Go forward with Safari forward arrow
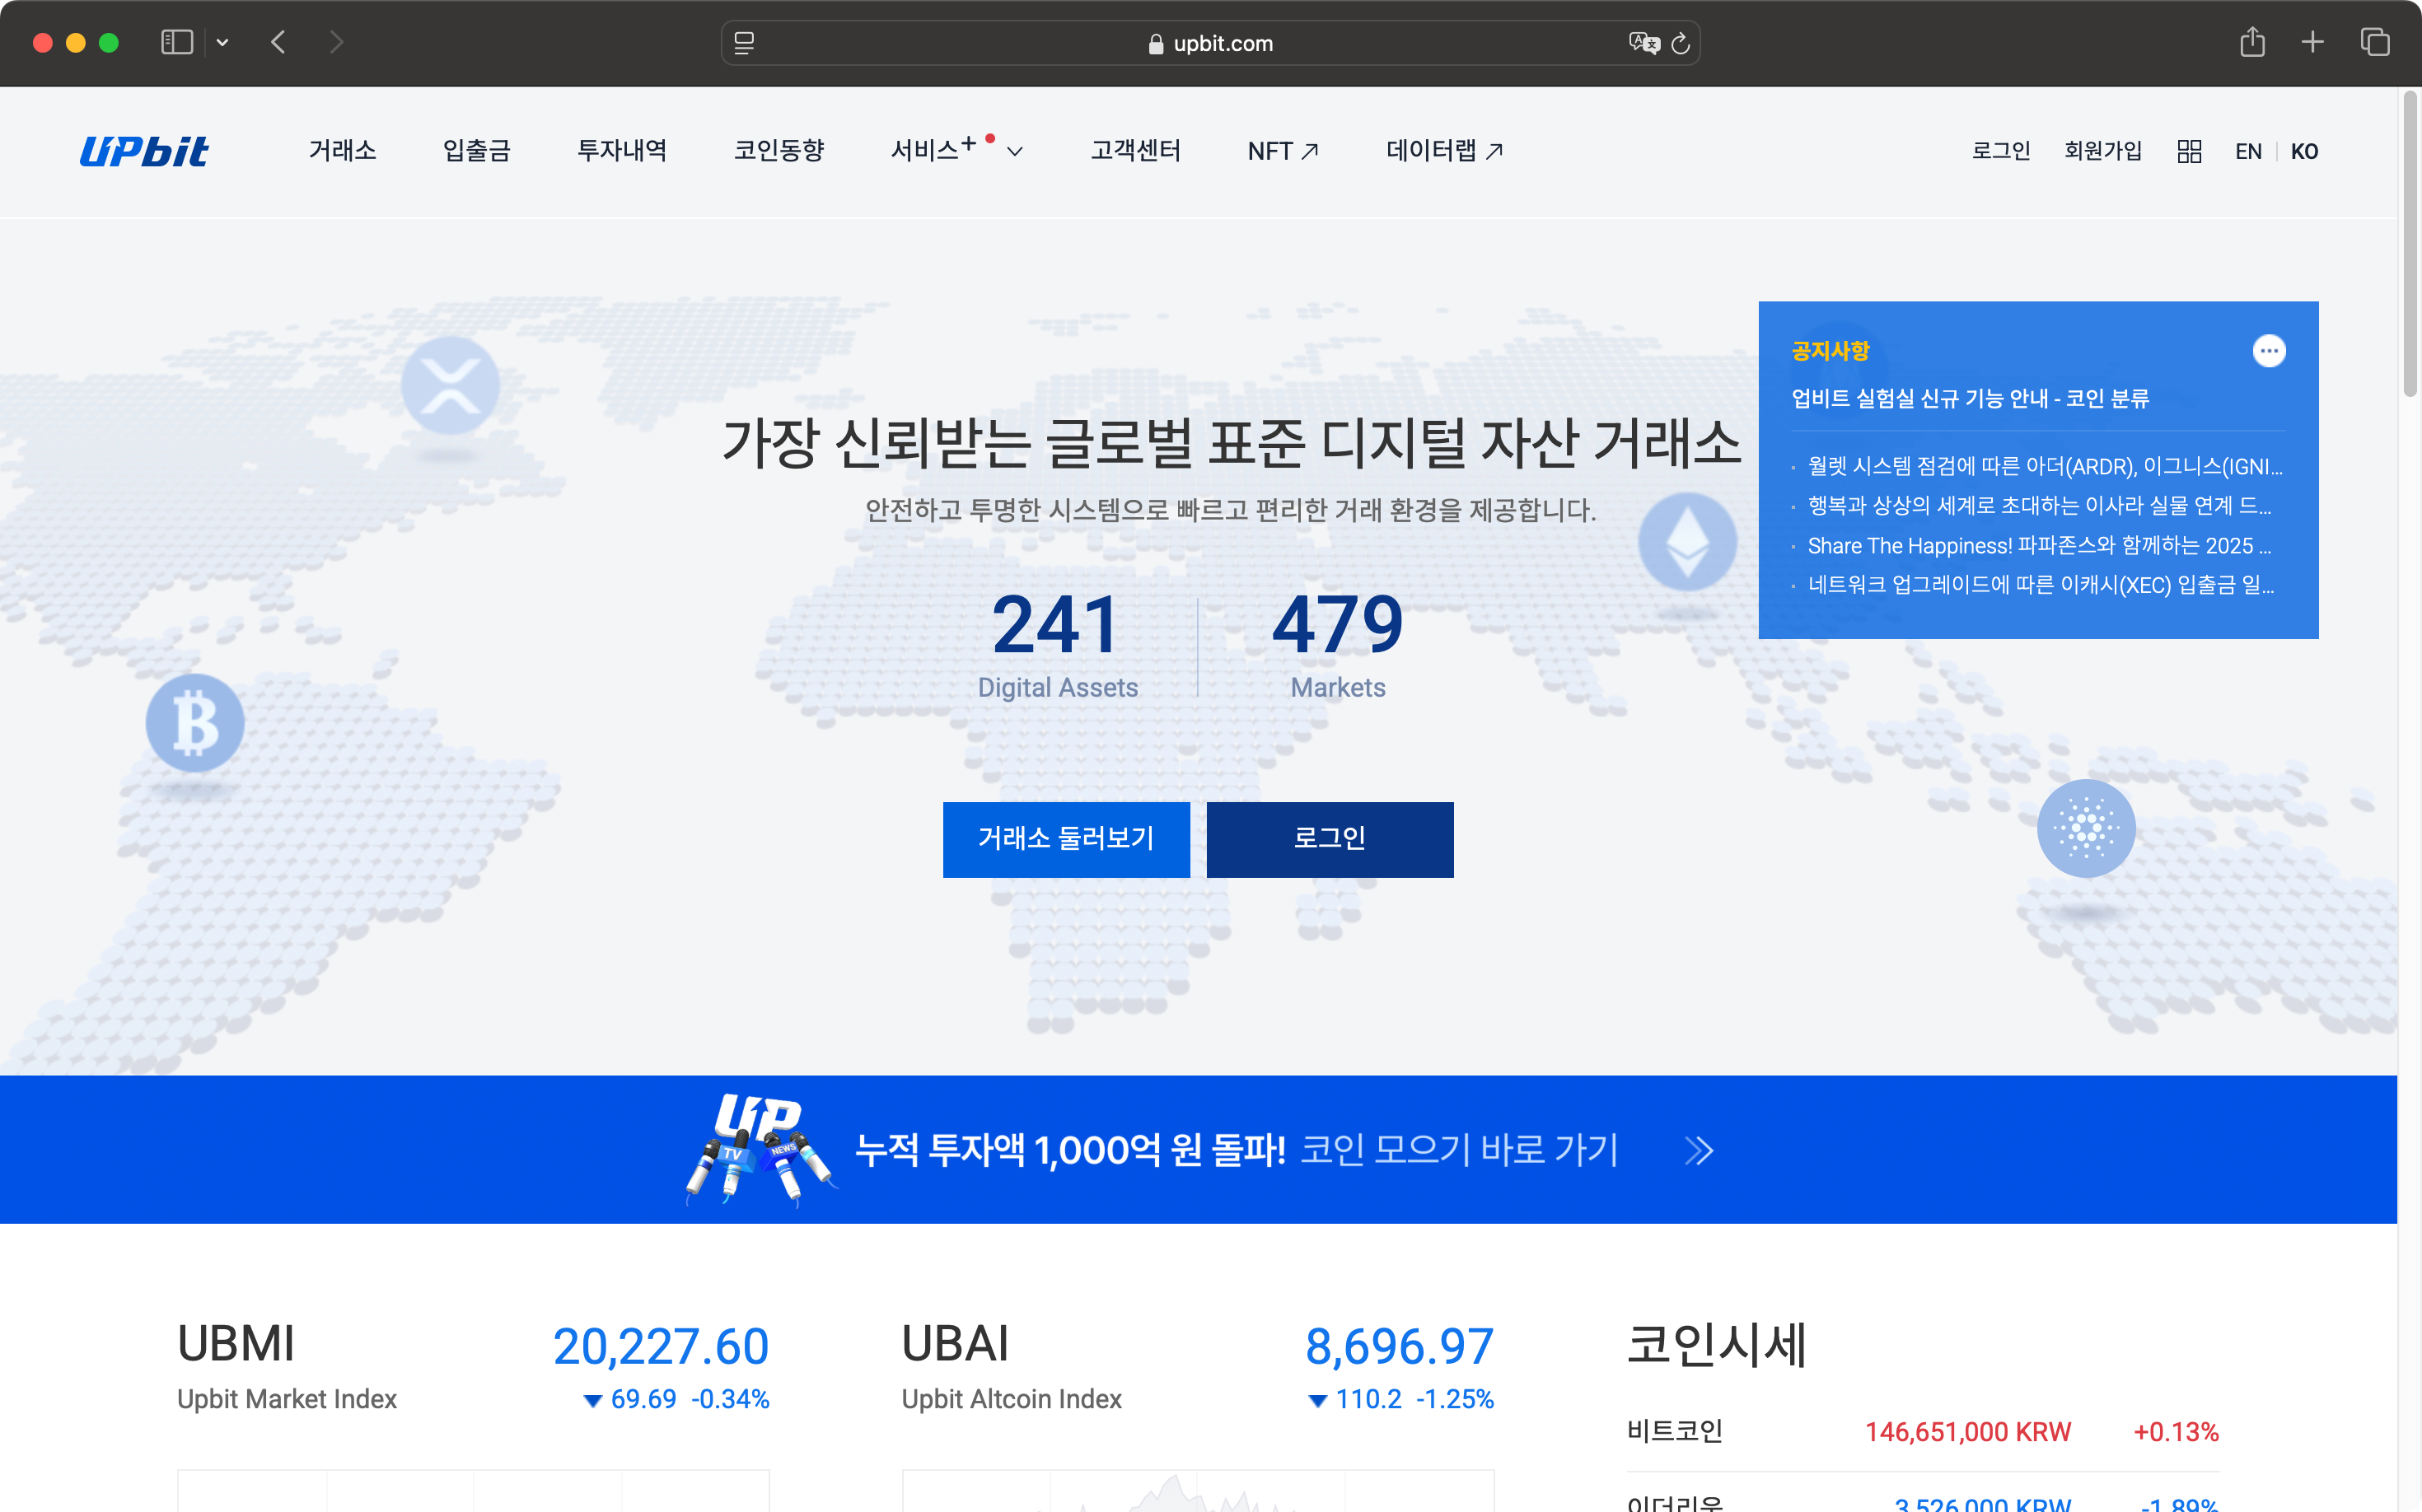The width and height of the screenshot is (2422, 1512). click(336, 42)
